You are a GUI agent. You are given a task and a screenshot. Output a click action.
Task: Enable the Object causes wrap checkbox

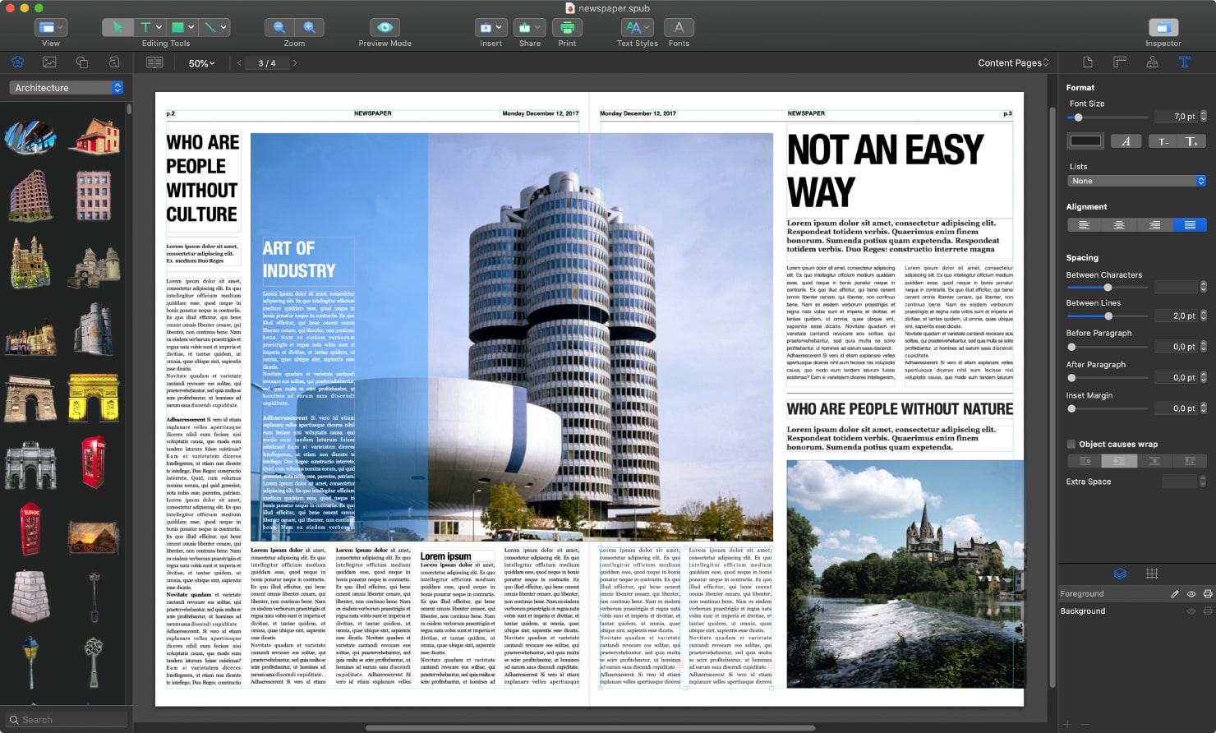tap(1071, 444)
